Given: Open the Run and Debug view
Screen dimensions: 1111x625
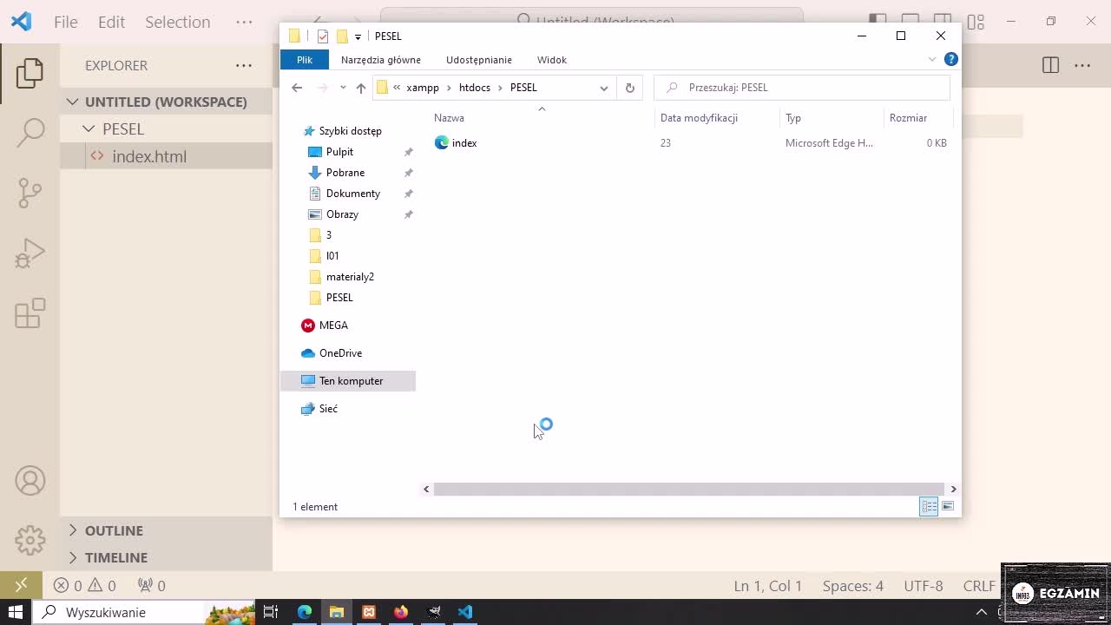Looking at the screenshot, I should [x=30, y=253].
